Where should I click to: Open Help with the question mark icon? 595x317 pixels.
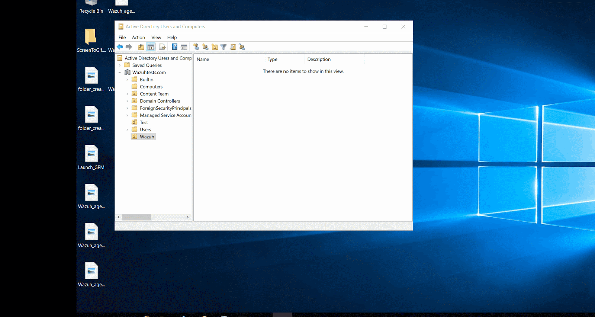point(174,47)
